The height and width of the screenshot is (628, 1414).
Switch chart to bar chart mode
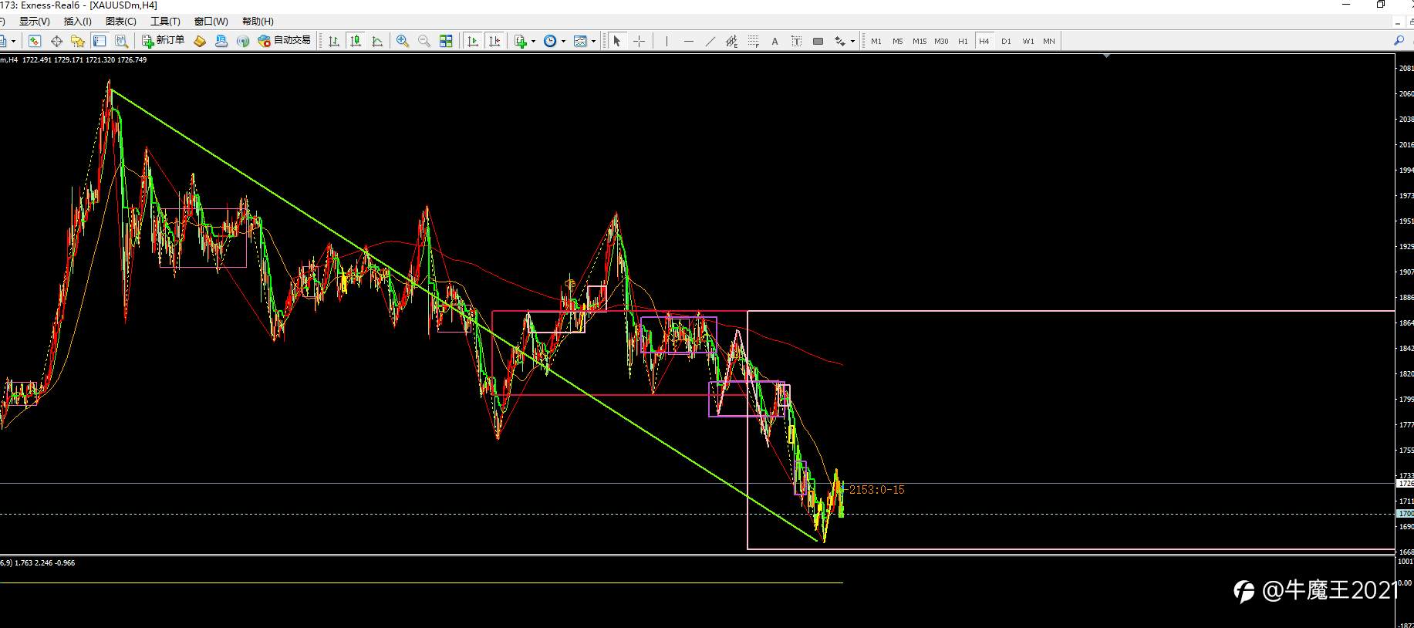pos(334,41)
